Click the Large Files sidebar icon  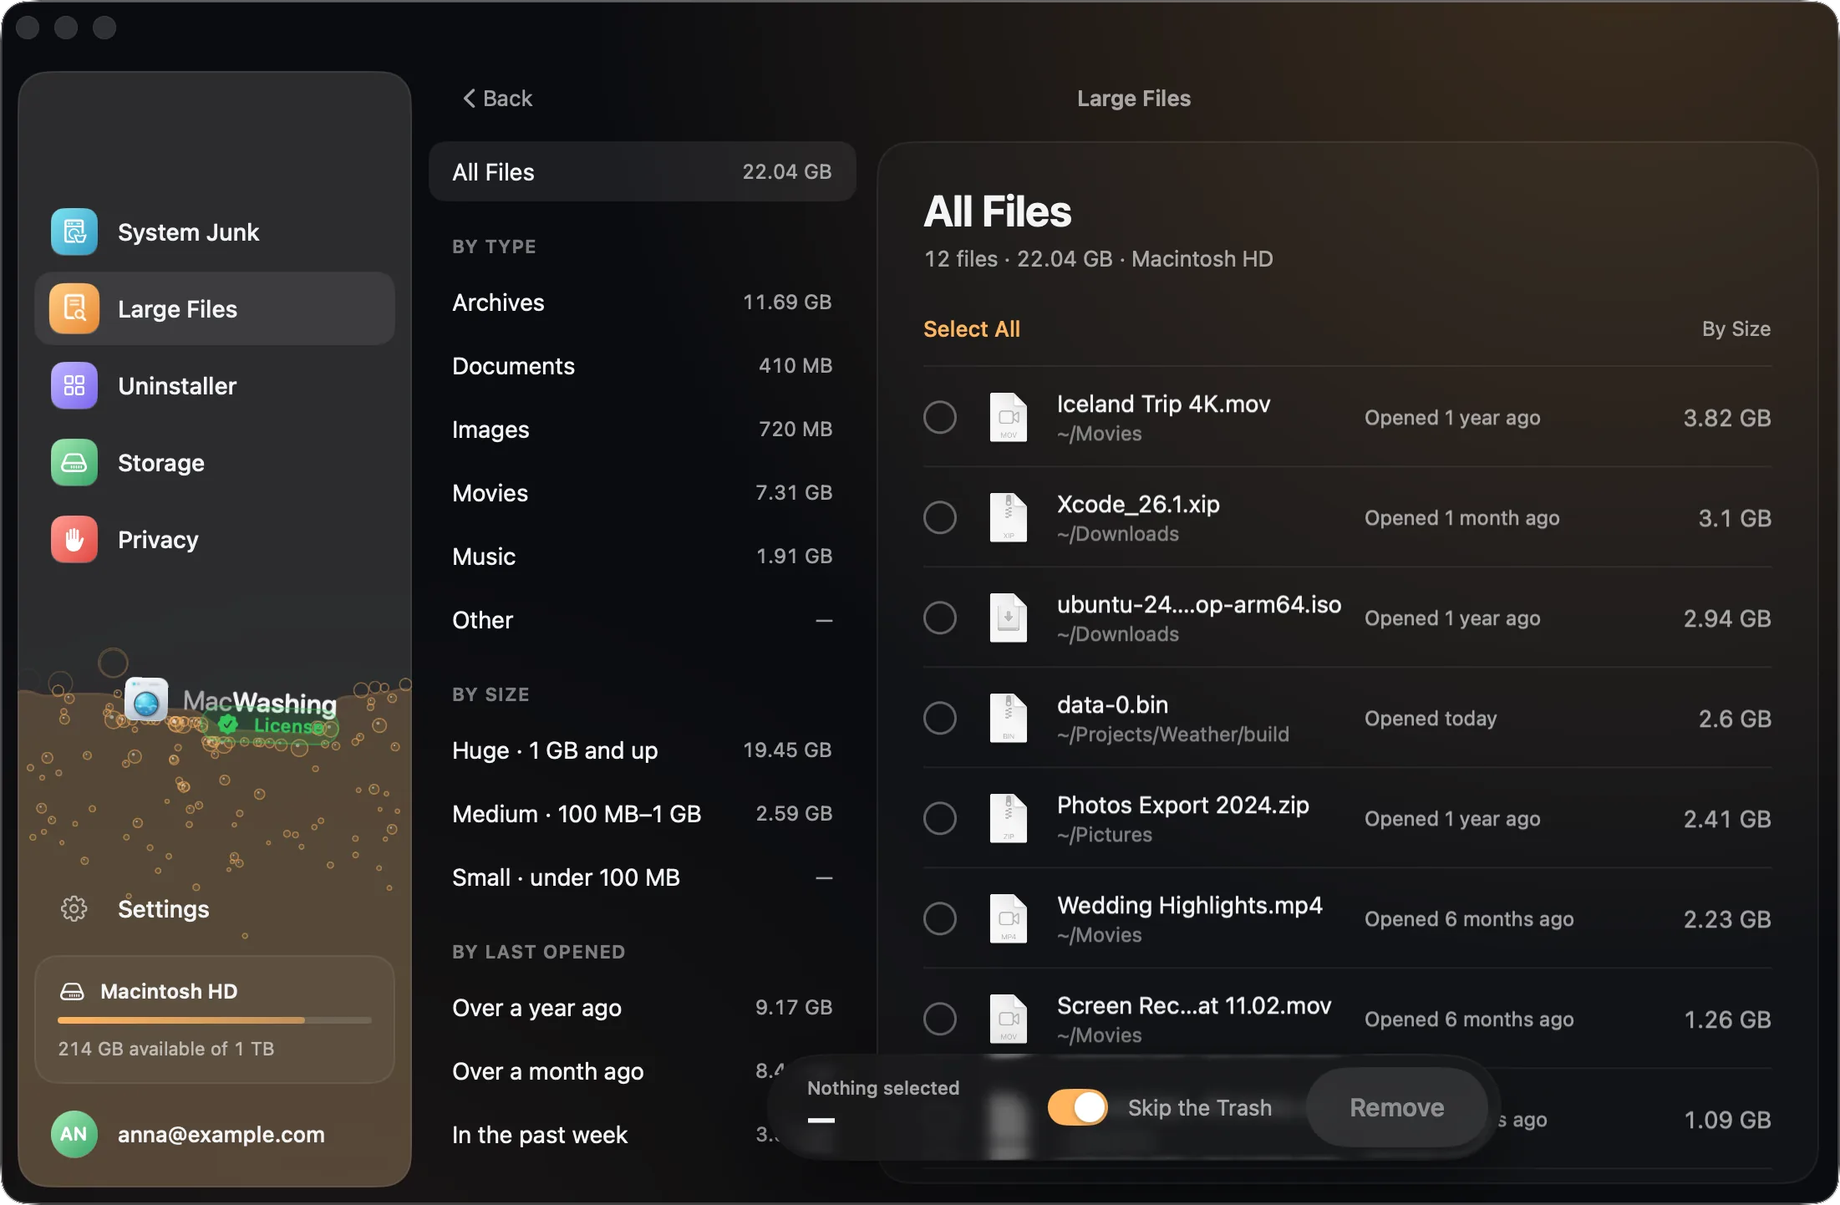pyautogui.click(x=74, y=309)
